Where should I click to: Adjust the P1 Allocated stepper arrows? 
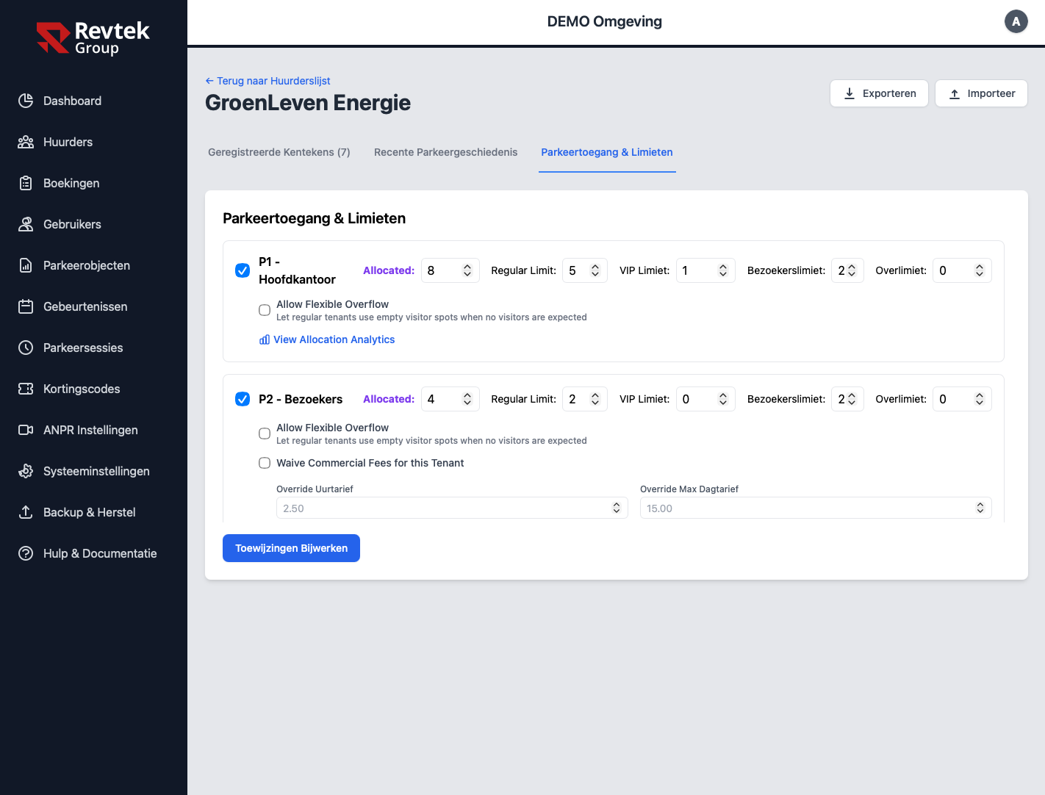[467, 270]
